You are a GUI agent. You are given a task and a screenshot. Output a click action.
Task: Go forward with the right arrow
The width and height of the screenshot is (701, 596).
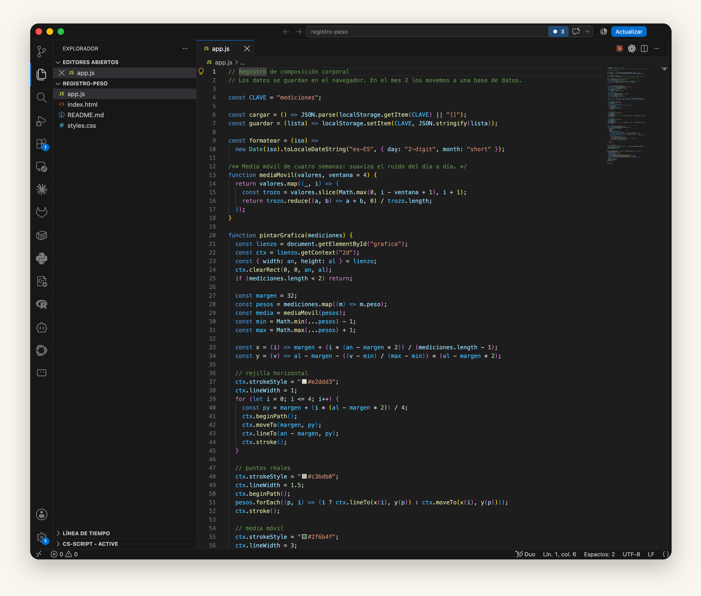[x=299, y=31]
